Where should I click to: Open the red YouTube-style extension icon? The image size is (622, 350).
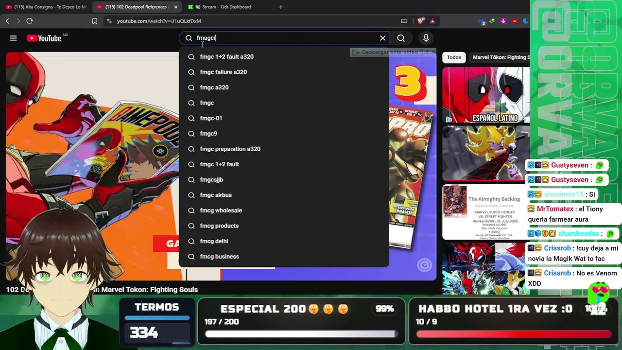515,21
